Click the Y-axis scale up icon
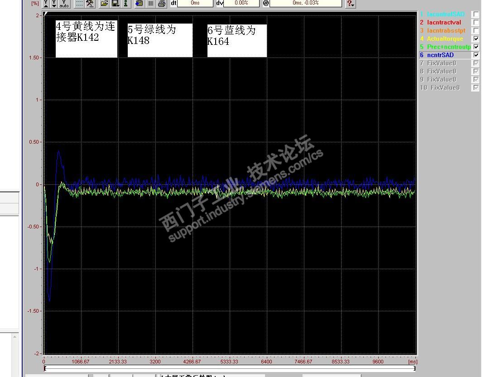This screenshot has width=482, height=377. 46,3
